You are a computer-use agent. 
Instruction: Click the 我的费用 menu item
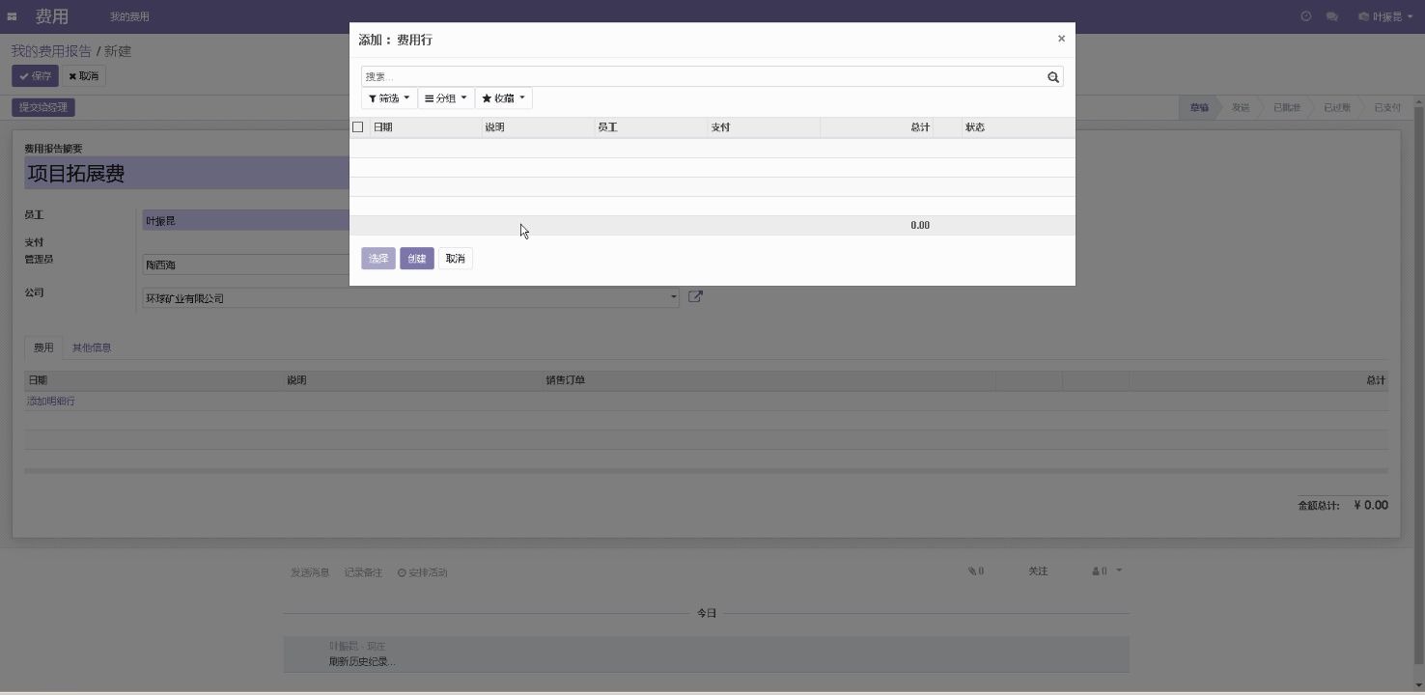129,16
